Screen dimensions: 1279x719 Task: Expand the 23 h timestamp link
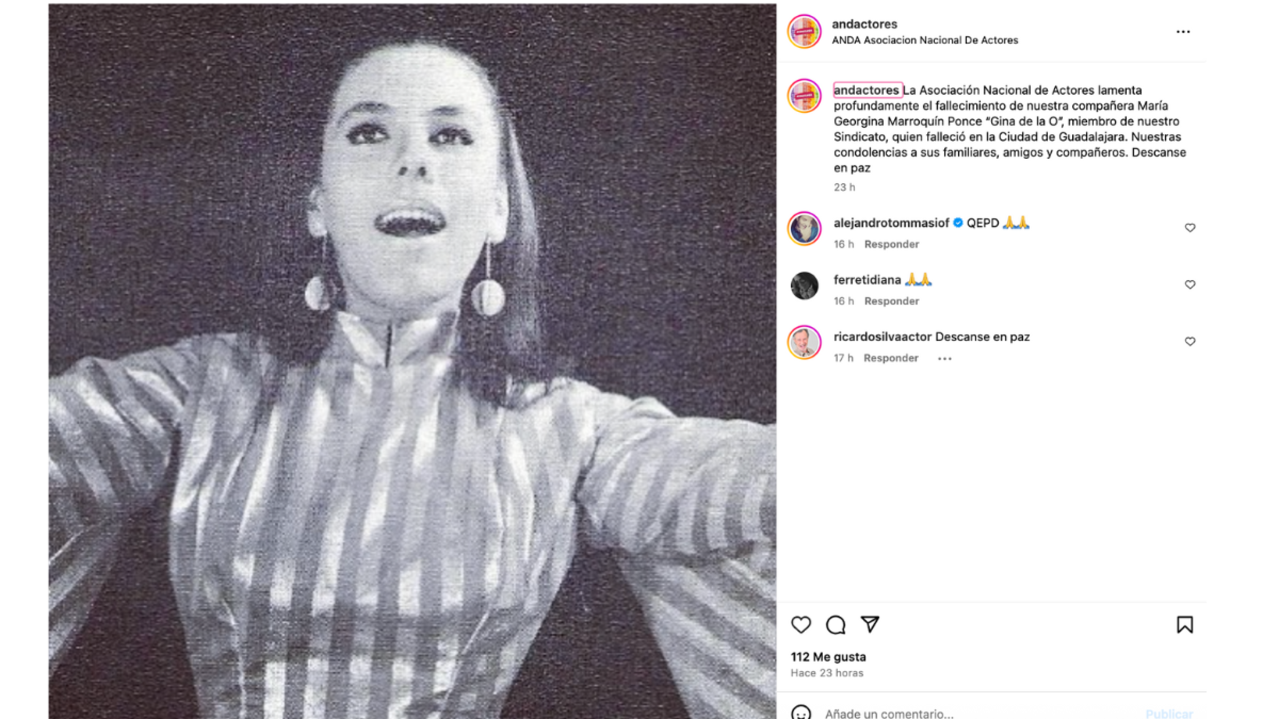845,187
